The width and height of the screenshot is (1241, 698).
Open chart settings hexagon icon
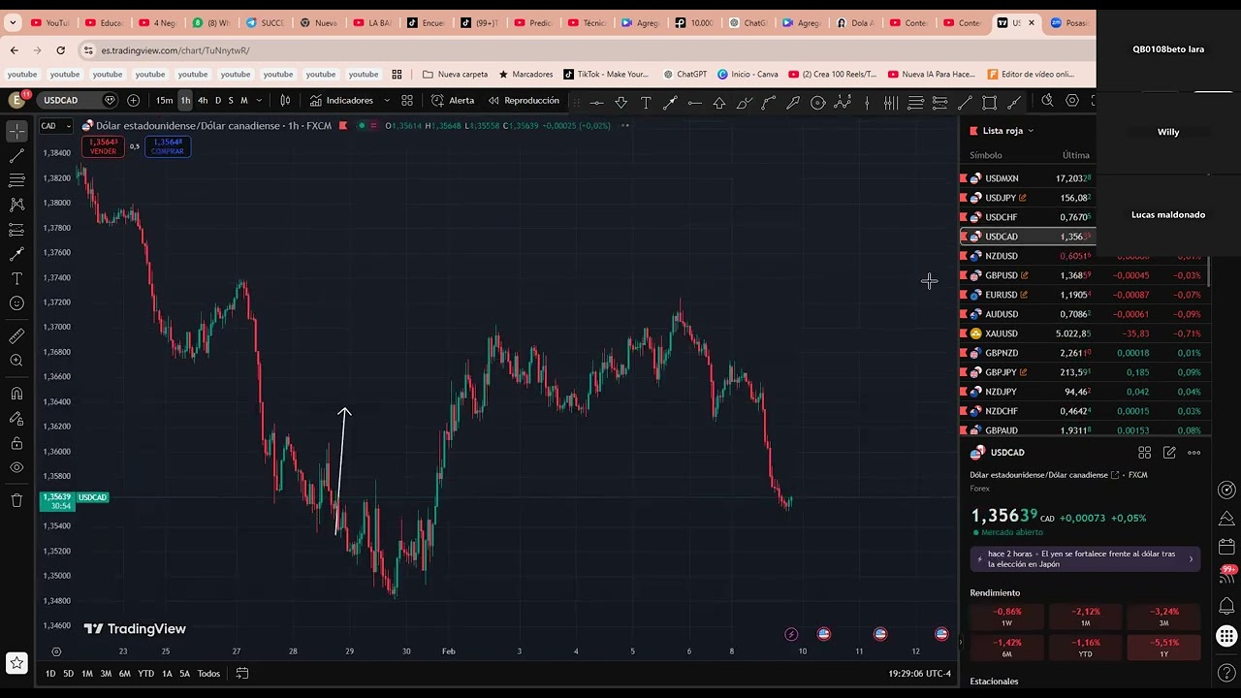(1072, 100)
